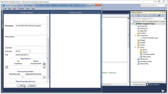Open the Assembly name dropdown
This screenshot has height=94, width=168.
tap(22, 77)
